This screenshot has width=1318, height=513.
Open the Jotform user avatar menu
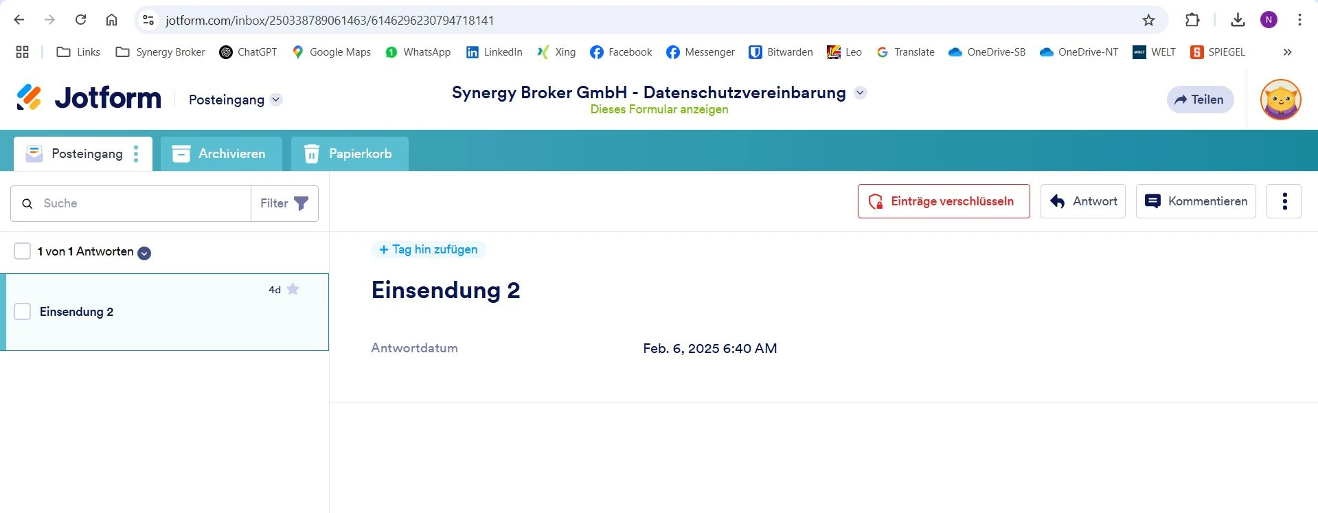pyautogui.click(x=1280, y=100)
